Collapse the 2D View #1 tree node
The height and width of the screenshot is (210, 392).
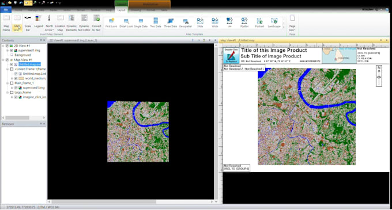tap(3, 46)
